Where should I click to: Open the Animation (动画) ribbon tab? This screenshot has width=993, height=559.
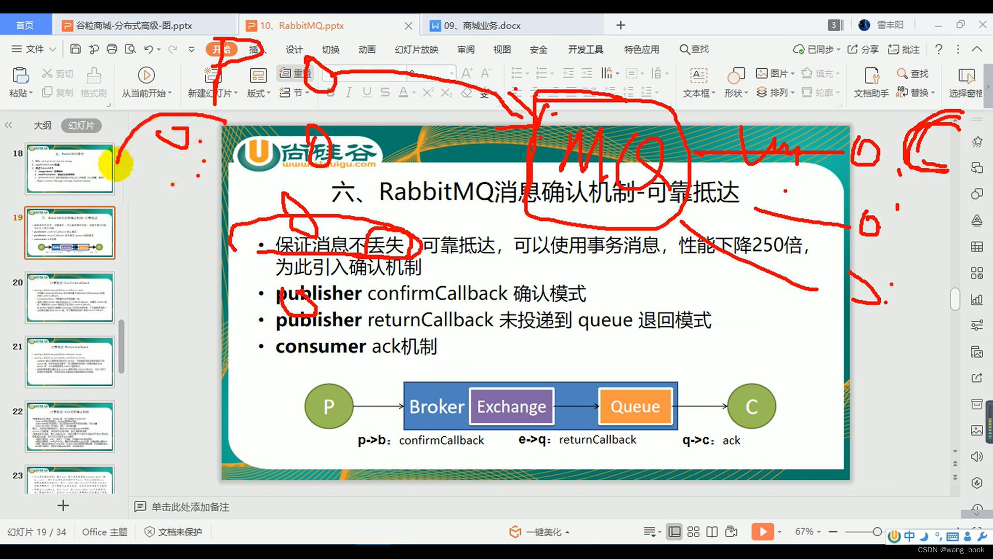coord(367,49)
